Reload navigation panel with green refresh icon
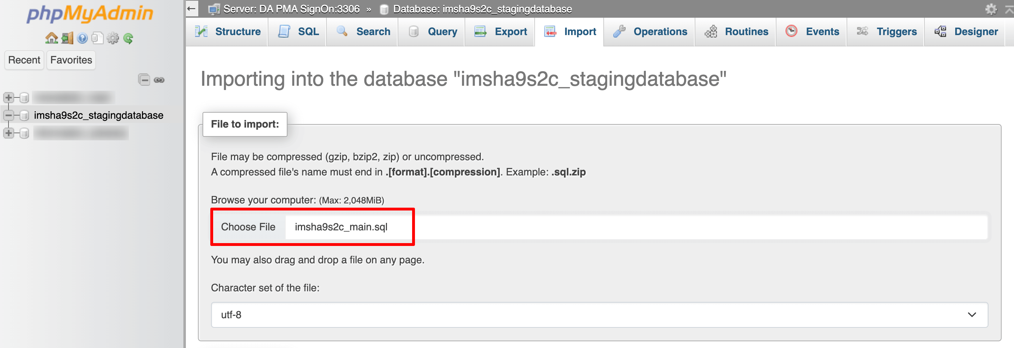 click(128, 38)
